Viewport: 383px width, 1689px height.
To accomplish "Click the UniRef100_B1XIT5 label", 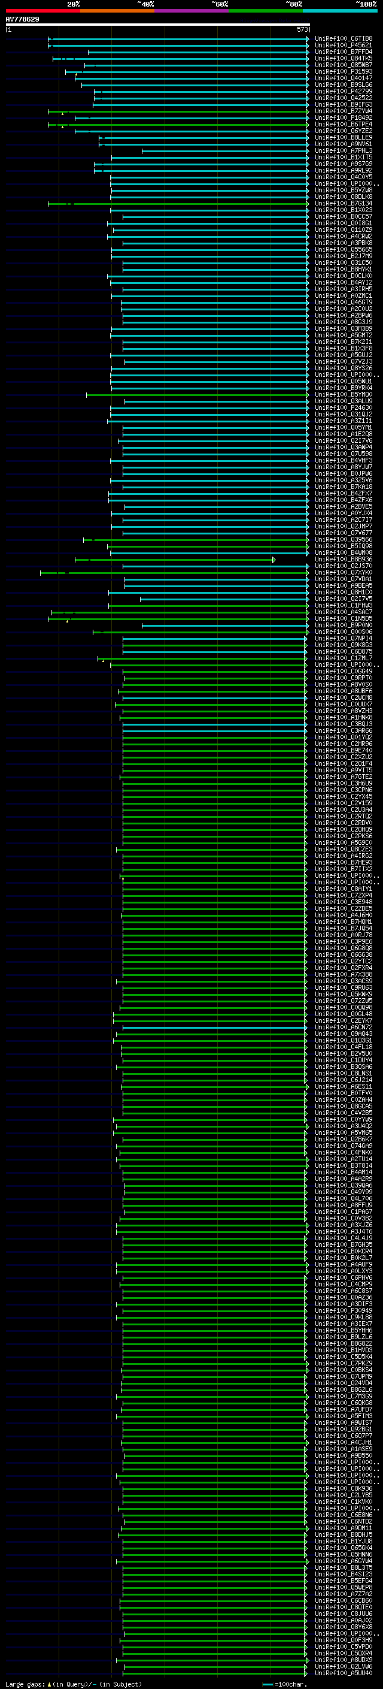I will click(343, 158).
